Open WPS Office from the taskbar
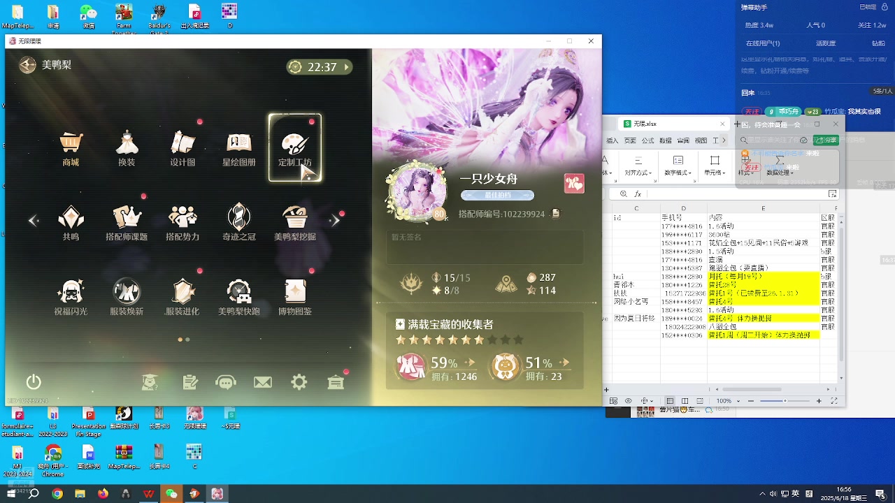 pos(149,494)
